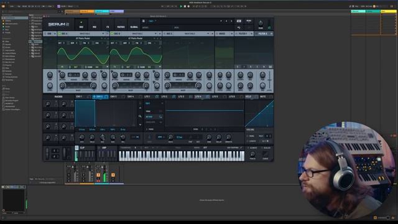Viewport: 398px width, 224px height.
Task: Go to next preset arrow
Action: (231, 21)
